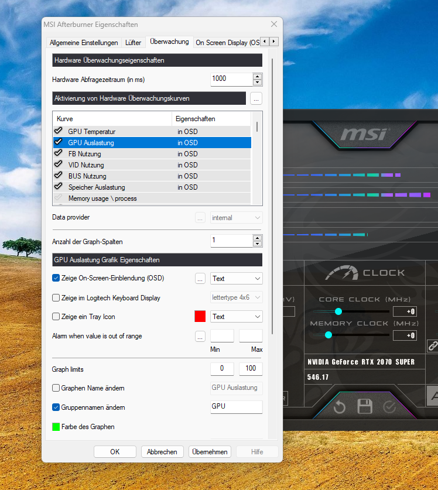438x490 pixels.
Task: Click the Abbrechen button
Action: [162, 451]
